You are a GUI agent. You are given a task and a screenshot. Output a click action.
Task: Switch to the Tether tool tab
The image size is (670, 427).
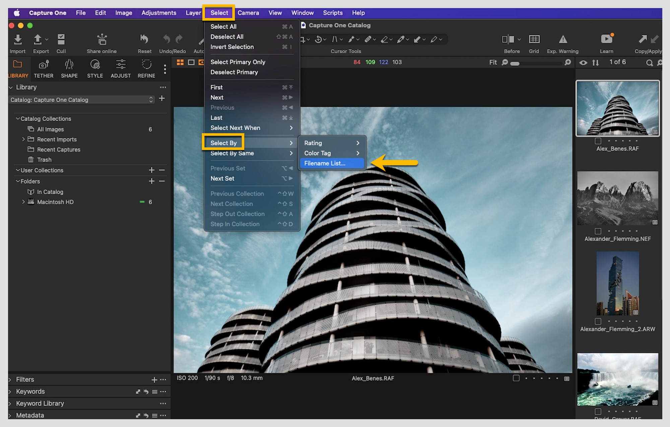(x=44, y=68)
